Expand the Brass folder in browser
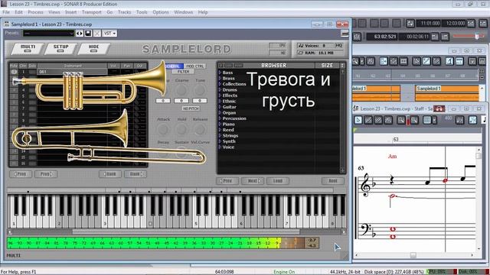Screen dimensions: 490x275 [220, 78]
